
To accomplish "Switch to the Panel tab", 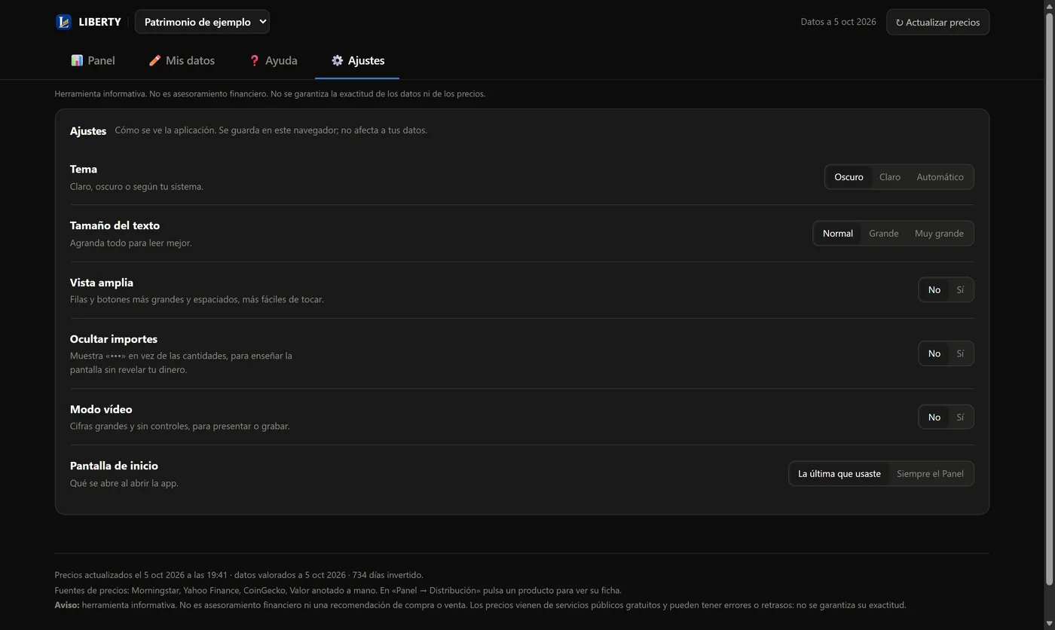I will coord(93,60).
